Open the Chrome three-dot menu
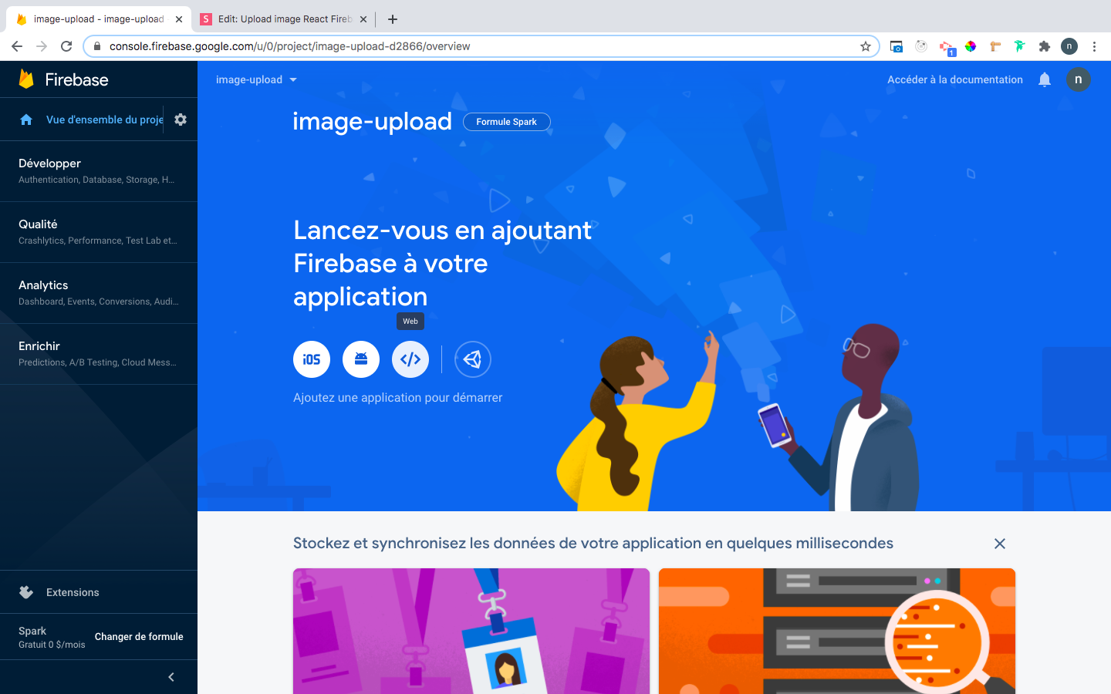Image resolution: width=1111 pixels, height=694 pixels. (1094, 46)
